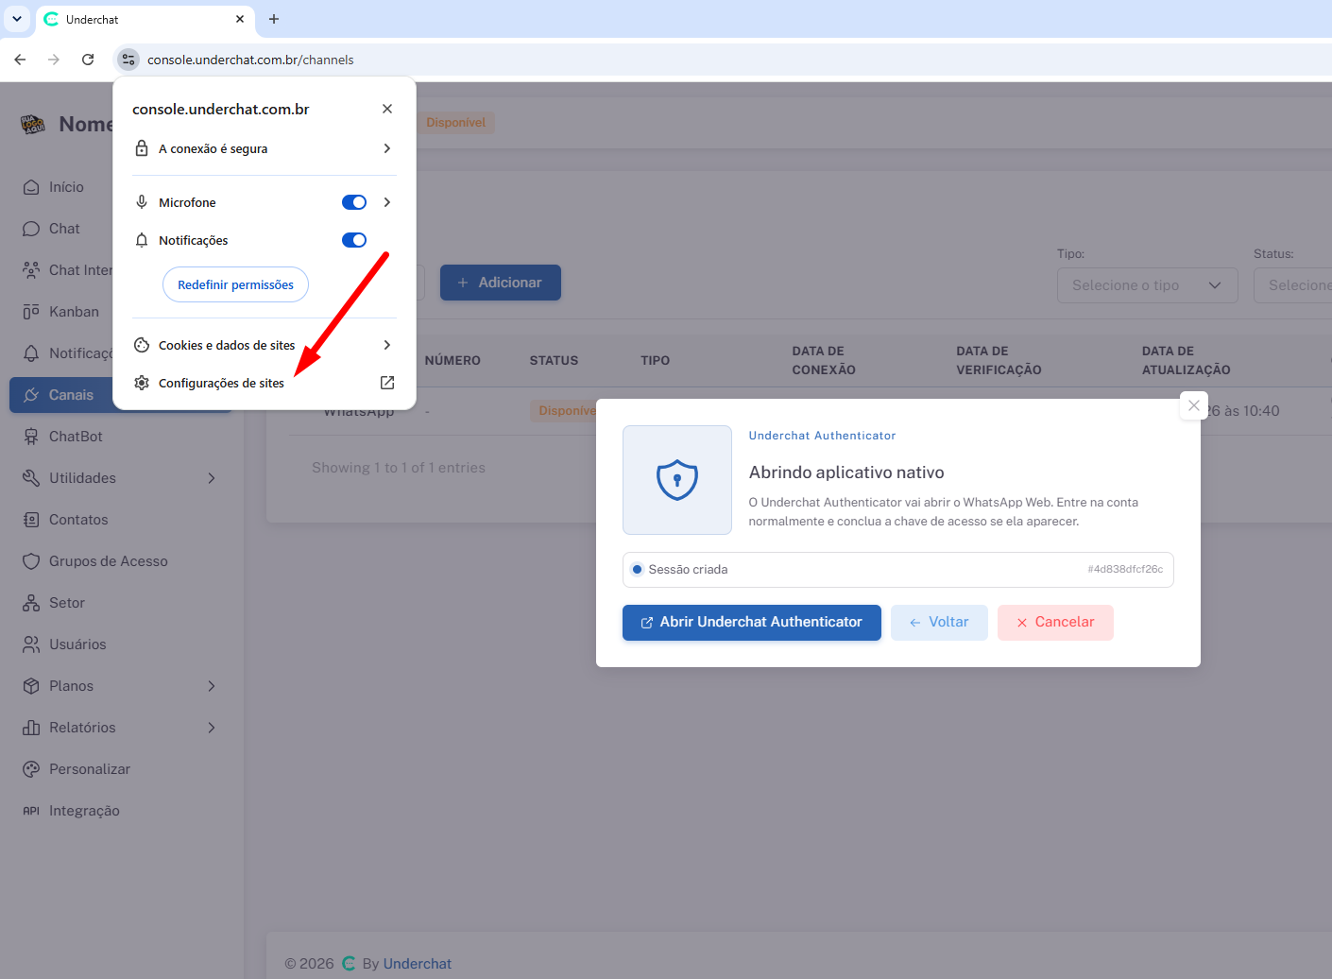This screenshot has height=979, width=1332.
Task: Expand Utilidades submenu chevron
Action: 212,478
